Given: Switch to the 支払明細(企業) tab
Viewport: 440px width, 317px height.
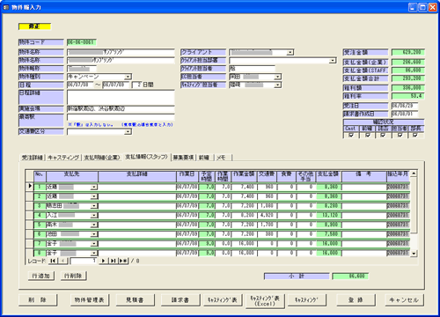Looking at the screenshot, I should click(102, 158).
